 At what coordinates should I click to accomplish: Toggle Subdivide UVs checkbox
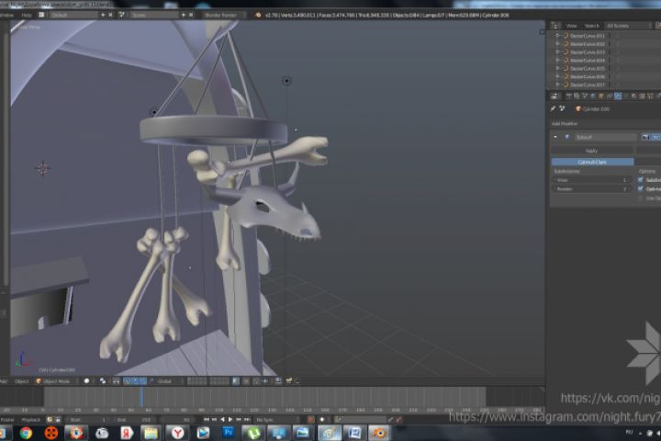coord(641,180)
